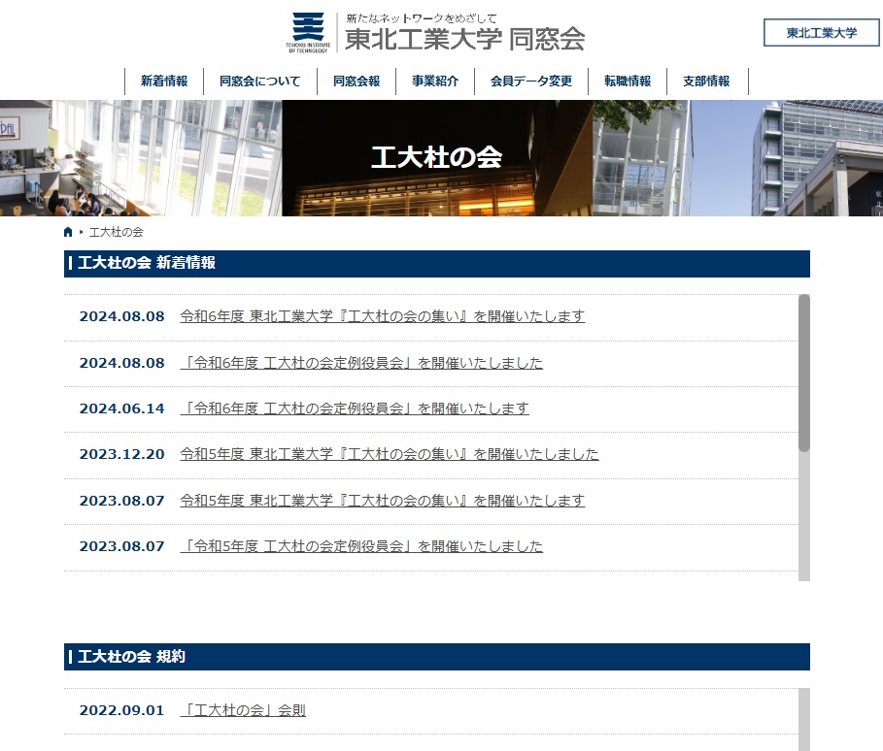Open 2023.08.07 令和5年度 集い を開催いたします link
This screenshot has height=751, width=883.
(383, 500)
